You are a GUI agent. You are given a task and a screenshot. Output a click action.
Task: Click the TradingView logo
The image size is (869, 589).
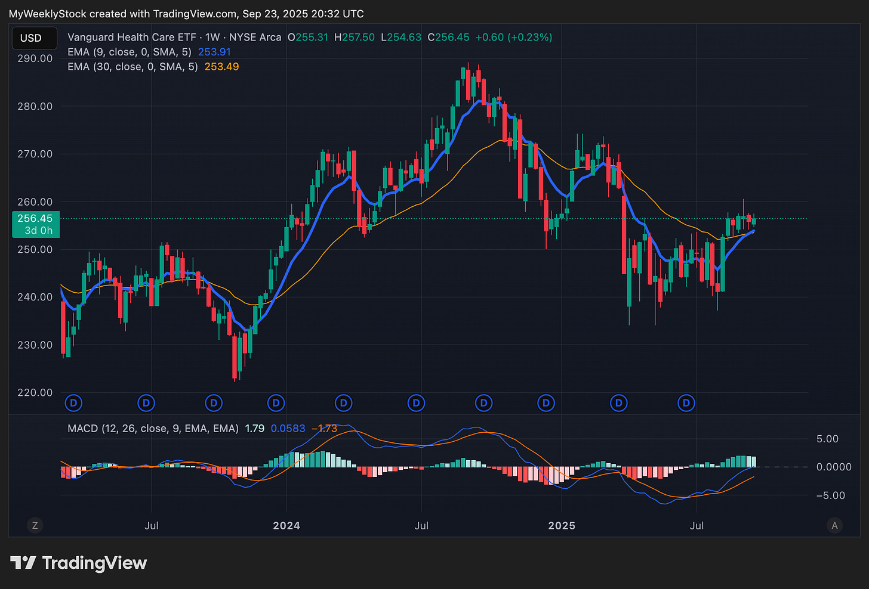(x=79, y=563)
